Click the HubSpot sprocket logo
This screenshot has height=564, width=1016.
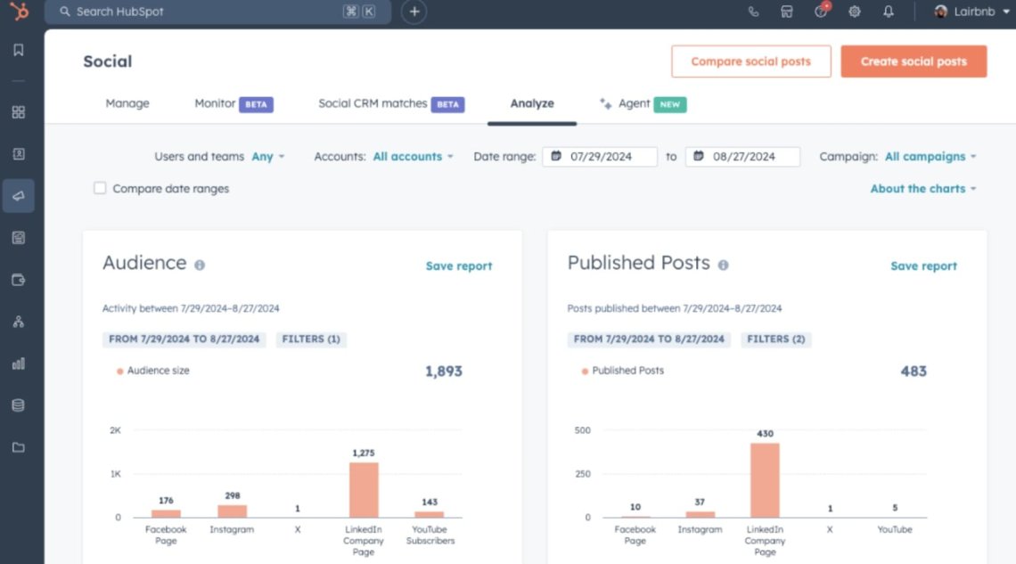(x=19, y=11)
